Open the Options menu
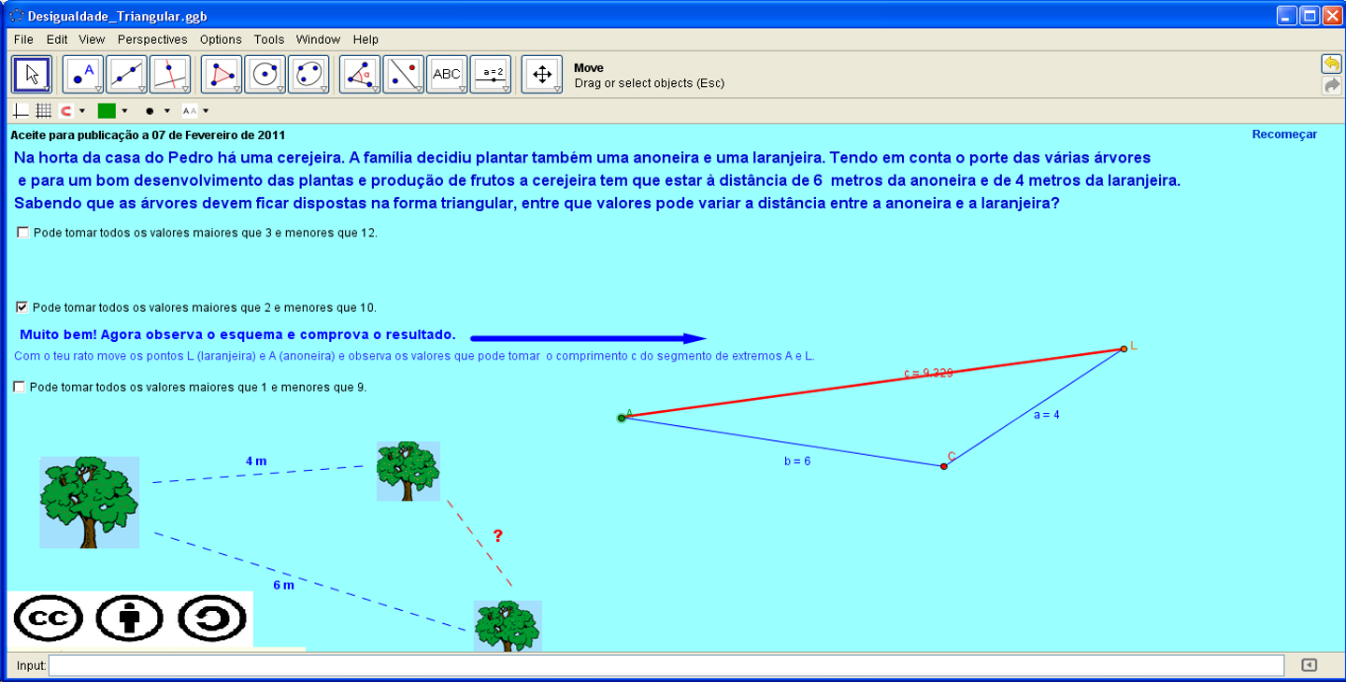1346x682 pixels. 221,39
